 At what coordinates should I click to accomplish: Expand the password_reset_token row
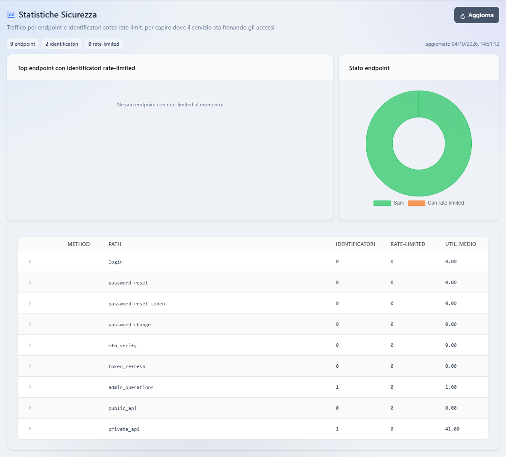29,303
